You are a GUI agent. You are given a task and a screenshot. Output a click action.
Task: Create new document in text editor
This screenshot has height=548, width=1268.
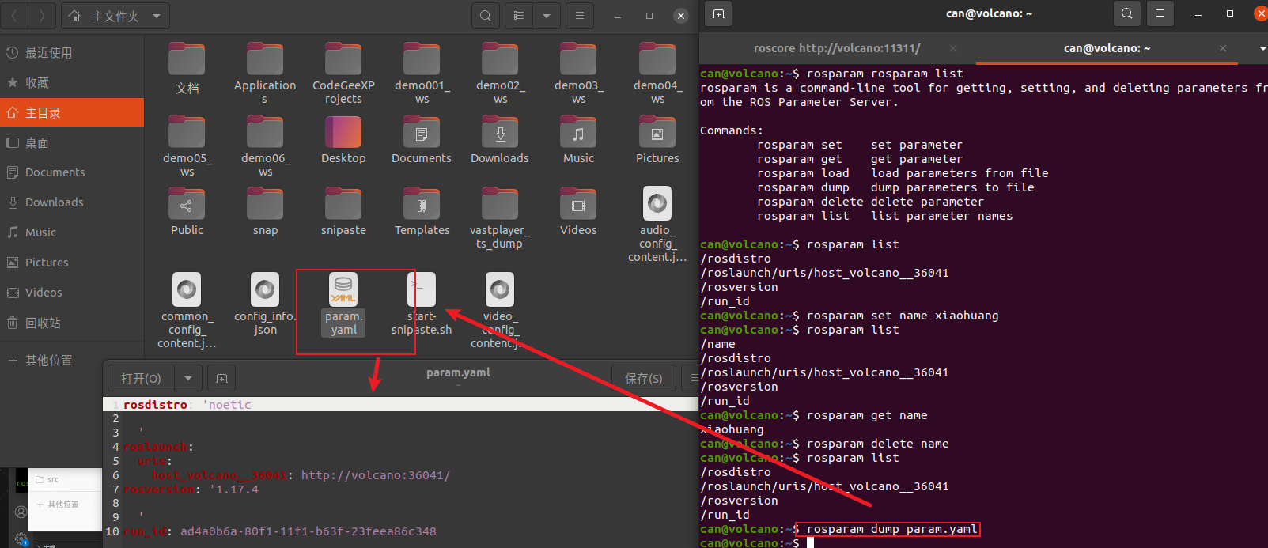click(x=221, y=379)
